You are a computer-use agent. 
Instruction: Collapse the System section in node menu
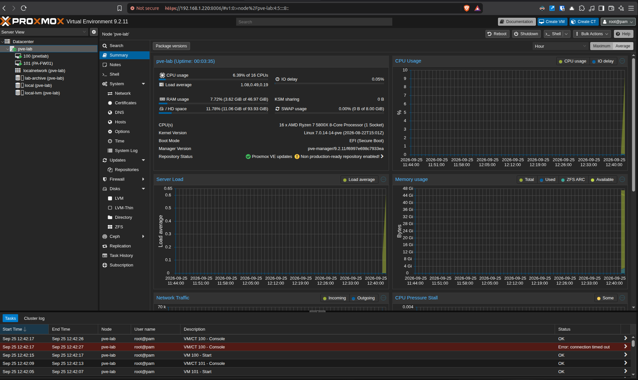(x=143, y=84)
